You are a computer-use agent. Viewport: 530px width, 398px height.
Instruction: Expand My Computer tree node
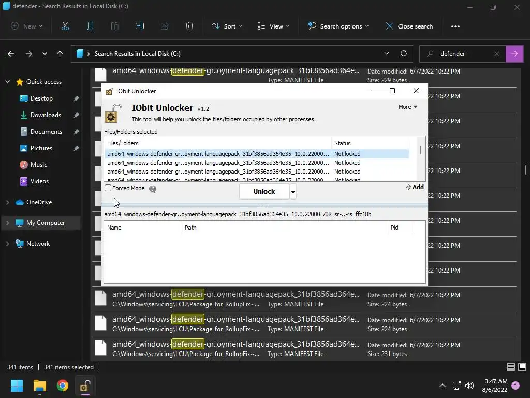pos(7,223)
